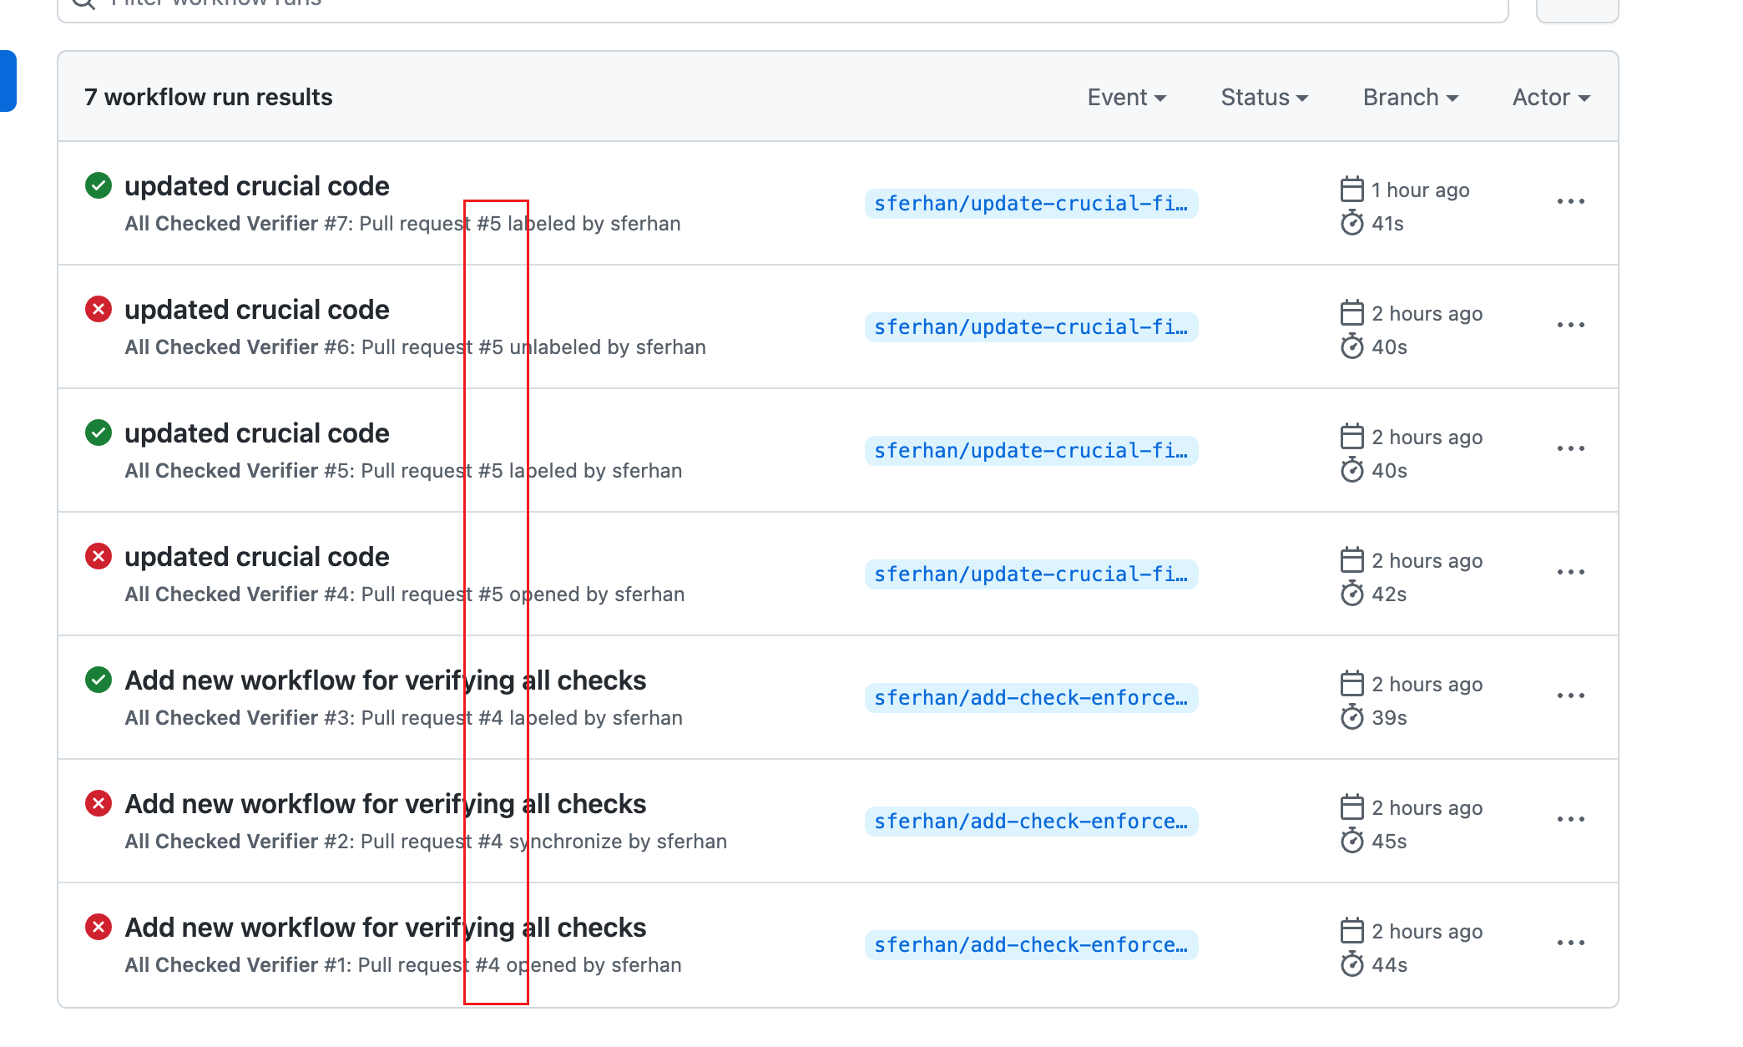Click '1 hour ago' timestamp
This screenshot has height=1047, width=1743.
[1420, 190]
